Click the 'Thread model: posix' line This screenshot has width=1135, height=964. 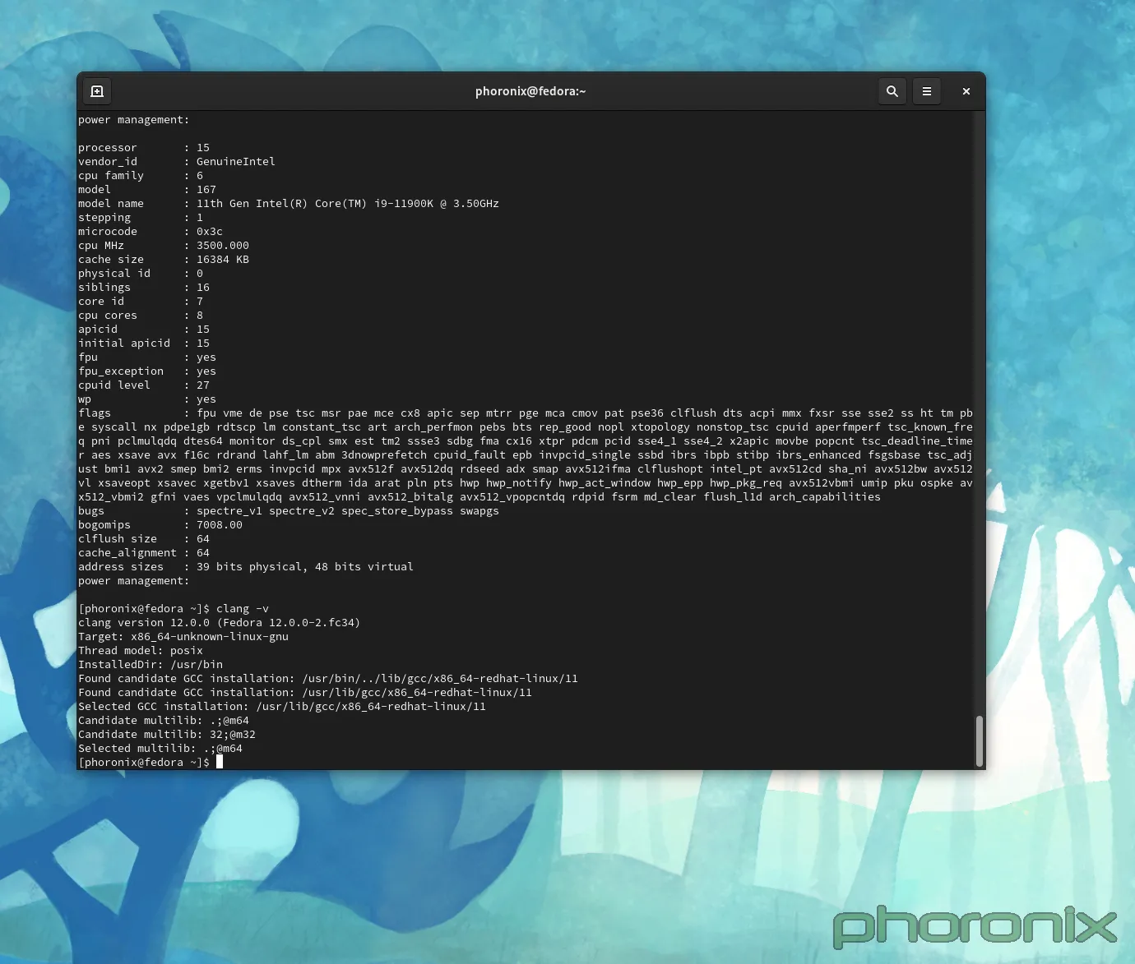point(141,651)
